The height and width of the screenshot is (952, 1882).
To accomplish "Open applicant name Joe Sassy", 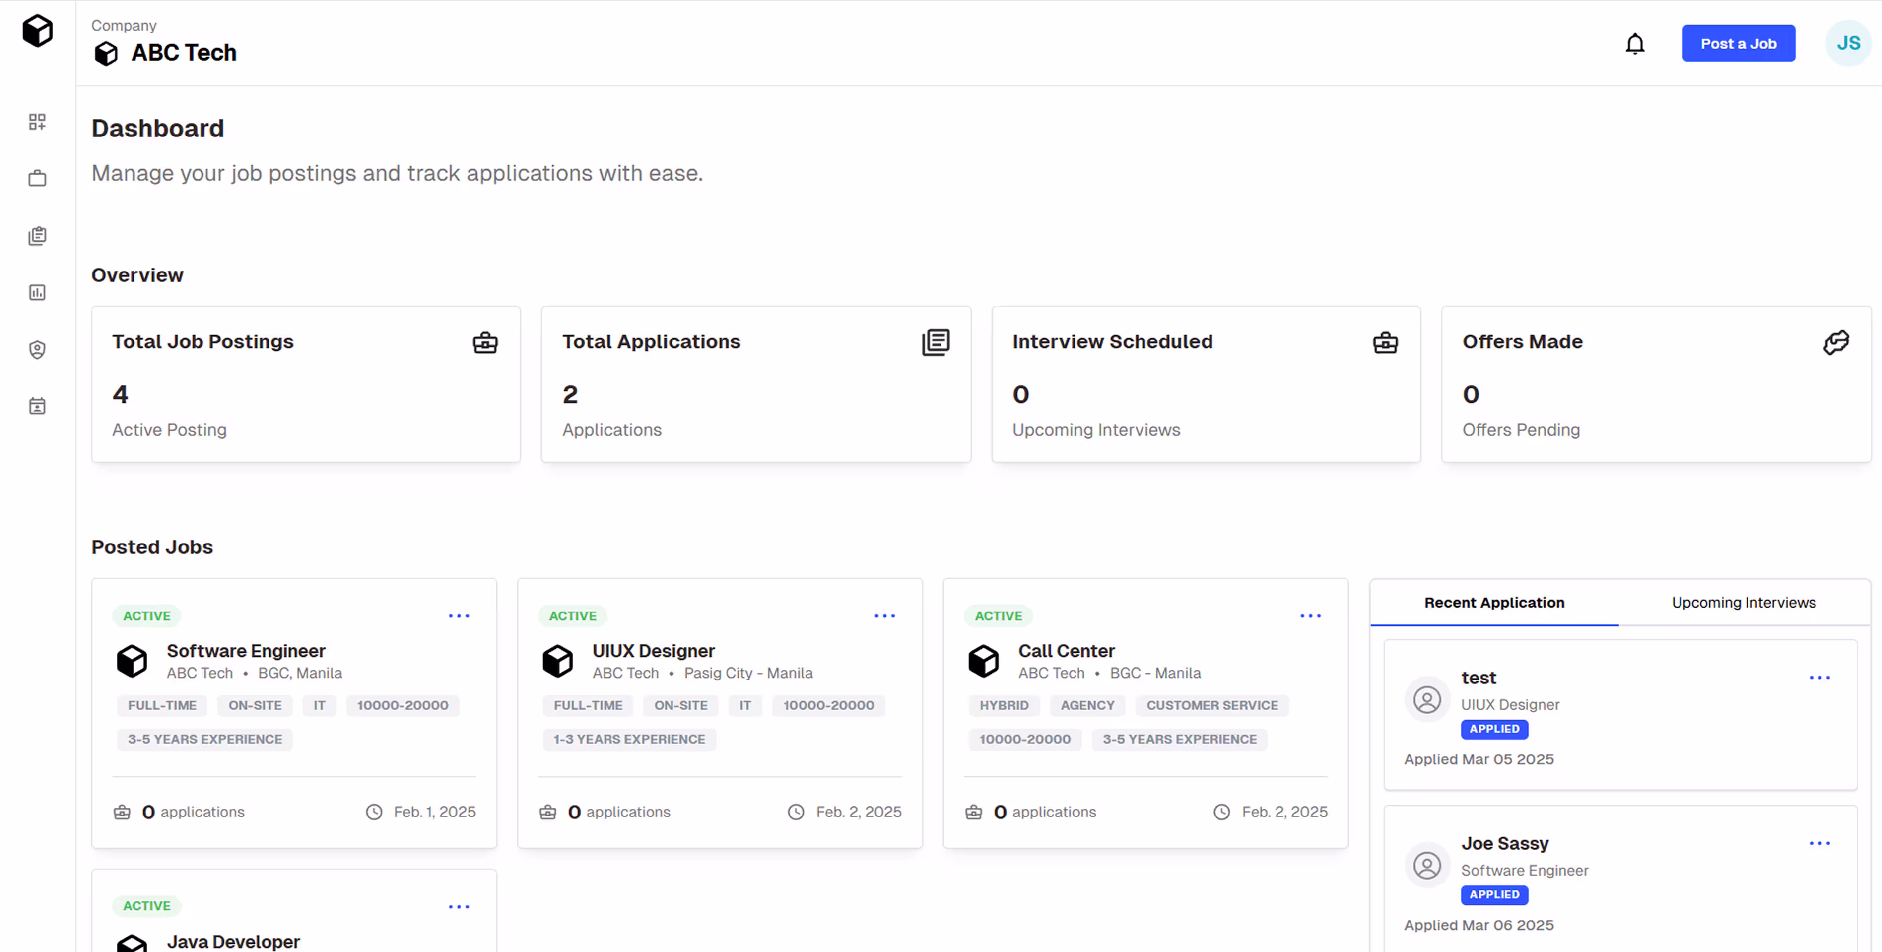I will 1504,843.
